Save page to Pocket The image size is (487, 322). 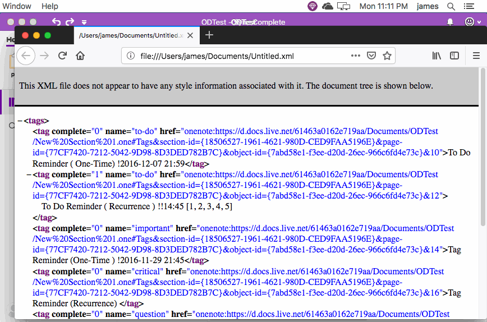371,56
